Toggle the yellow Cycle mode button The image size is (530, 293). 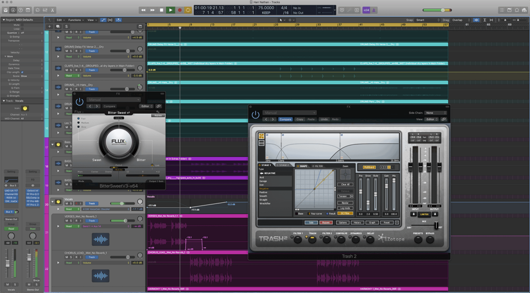coord(188,10)
